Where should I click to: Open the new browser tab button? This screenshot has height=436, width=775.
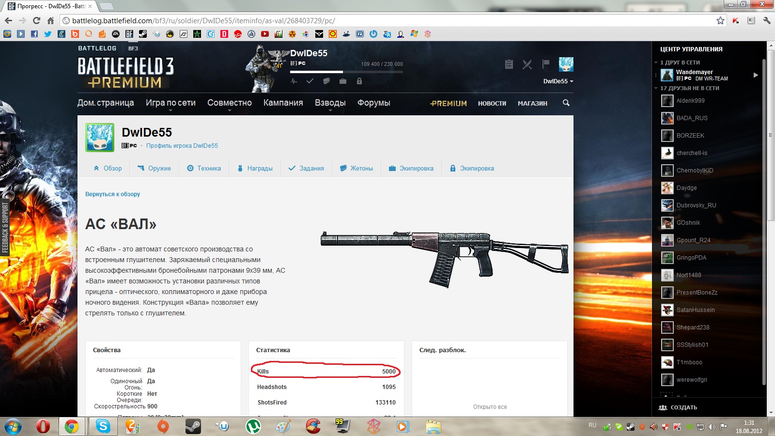(x=106, y=6)
